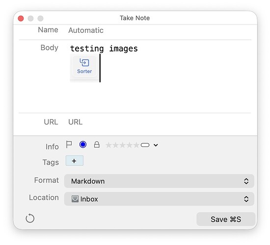Open the Format Markdown dropdown
This screenshot has width=270, height=245.
159,181
